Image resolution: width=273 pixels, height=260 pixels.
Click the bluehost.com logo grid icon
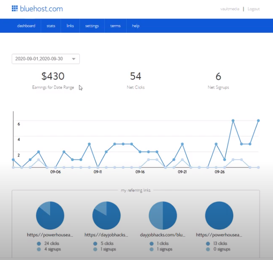click(x=15, y=8)
